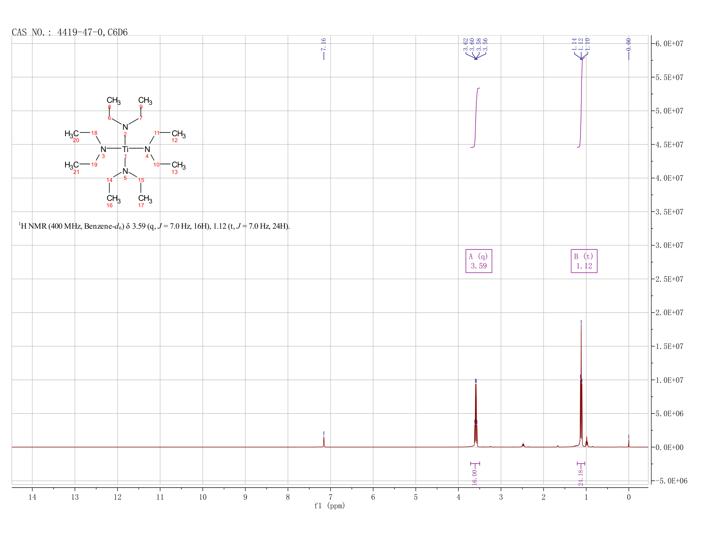Click the H3C group numbered 20
Image resolution: width=706 pixels, height=546 pixels.
(x=71, y=134)
